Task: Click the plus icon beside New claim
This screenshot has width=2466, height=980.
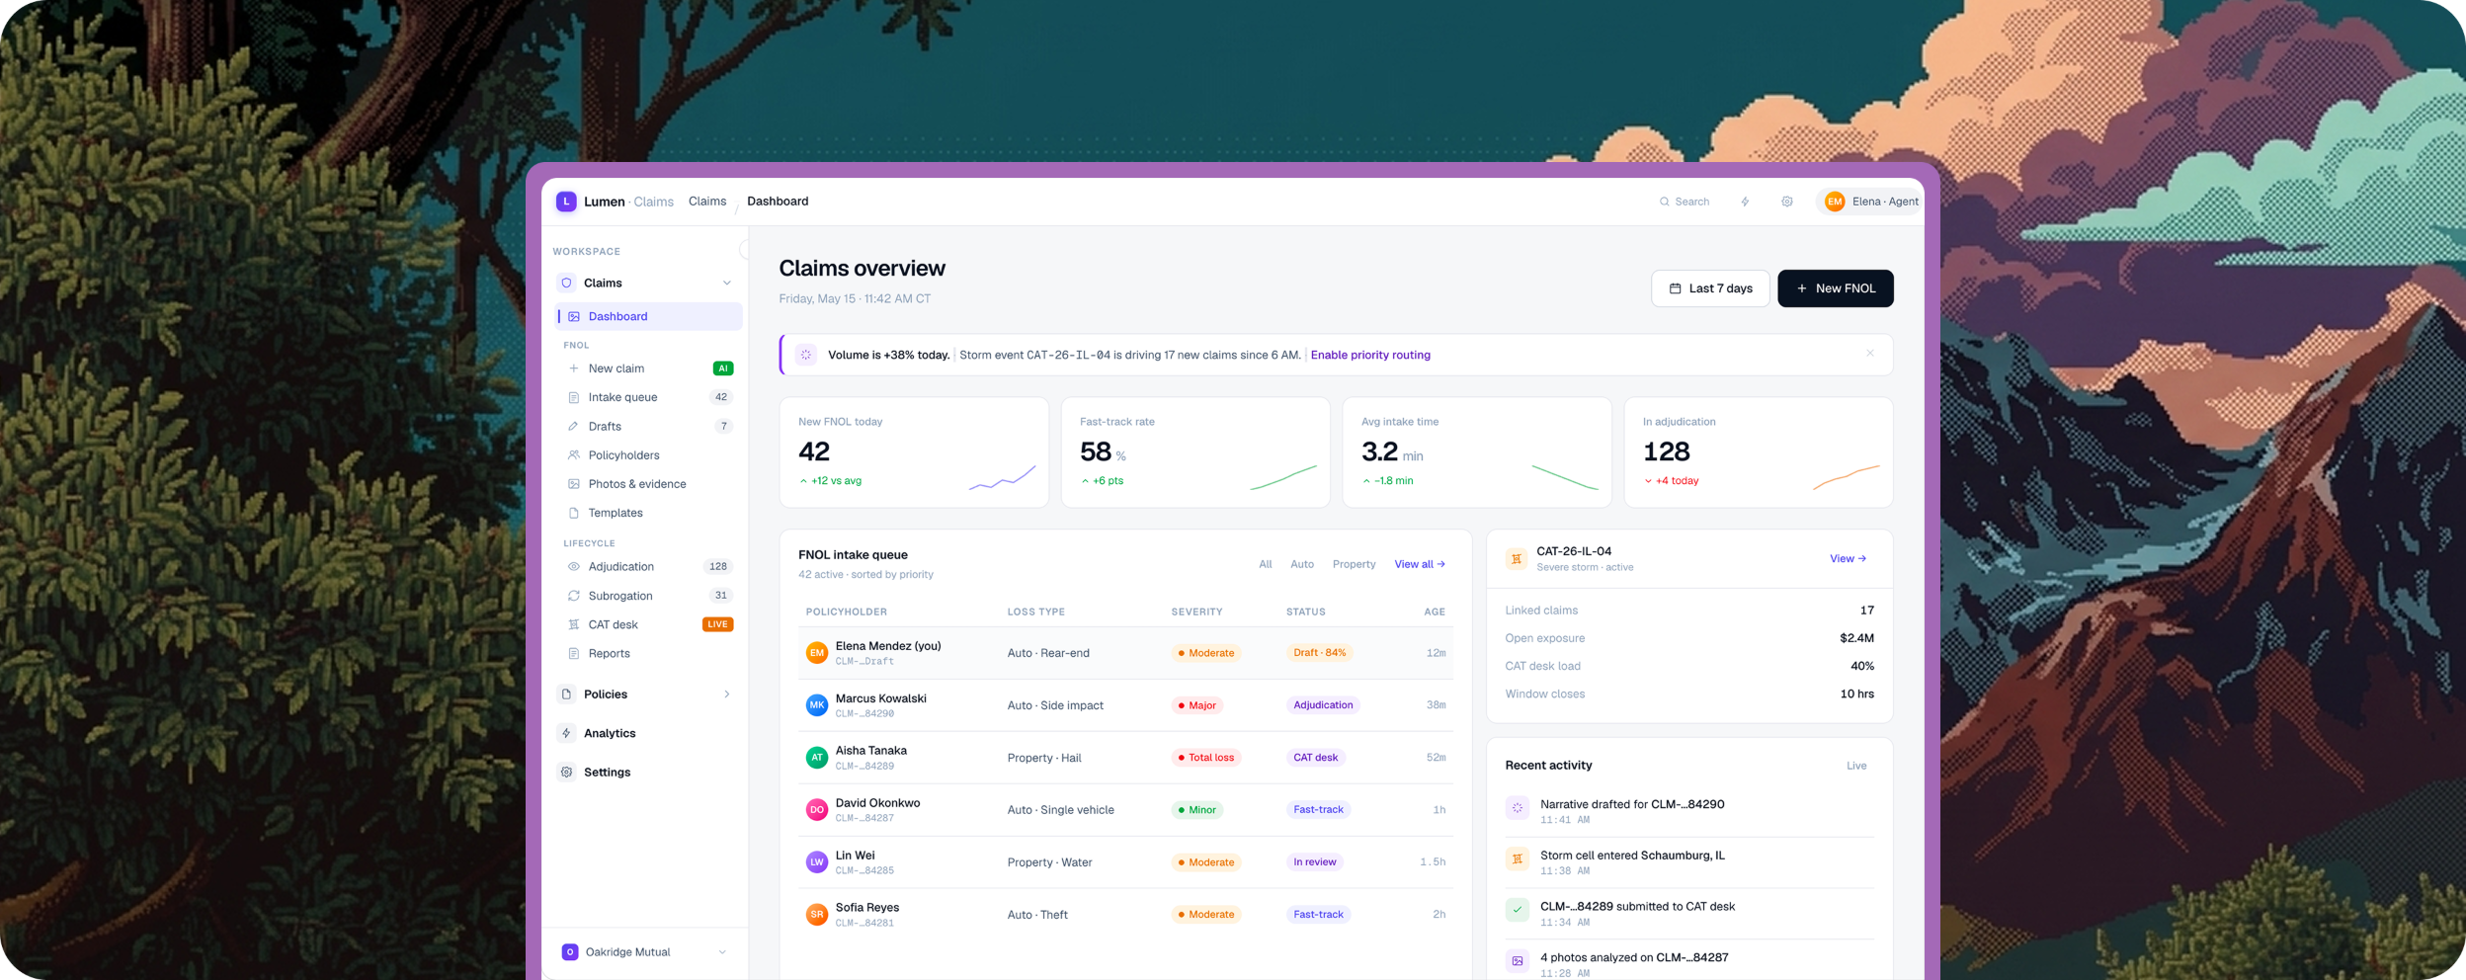Action: pyautogui.click(x=574, y=368)
